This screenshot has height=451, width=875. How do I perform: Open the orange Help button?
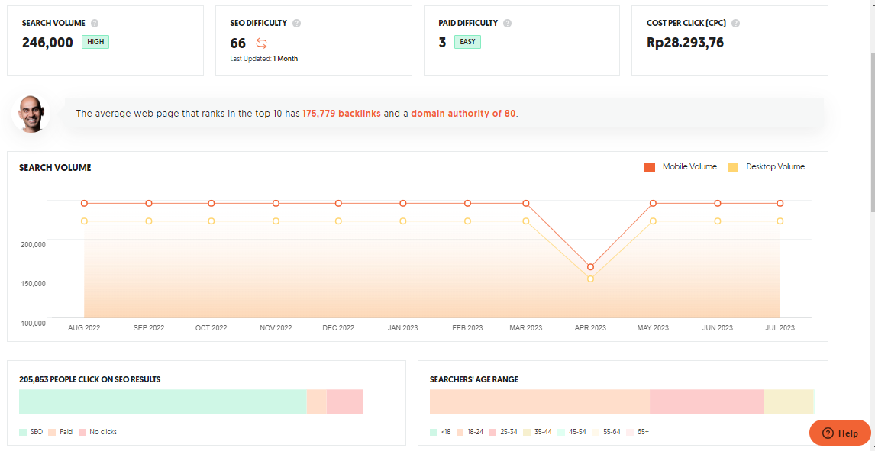[840, 433]
